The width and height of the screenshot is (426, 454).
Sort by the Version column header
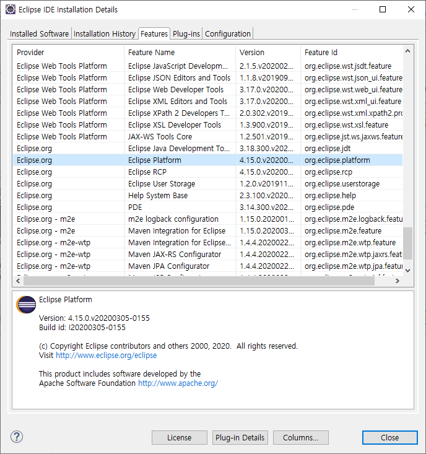point(268,53)
